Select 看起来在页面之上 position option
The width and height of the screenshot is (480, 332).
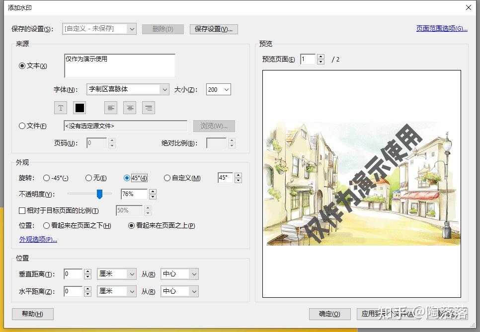(x=131, y=225)
